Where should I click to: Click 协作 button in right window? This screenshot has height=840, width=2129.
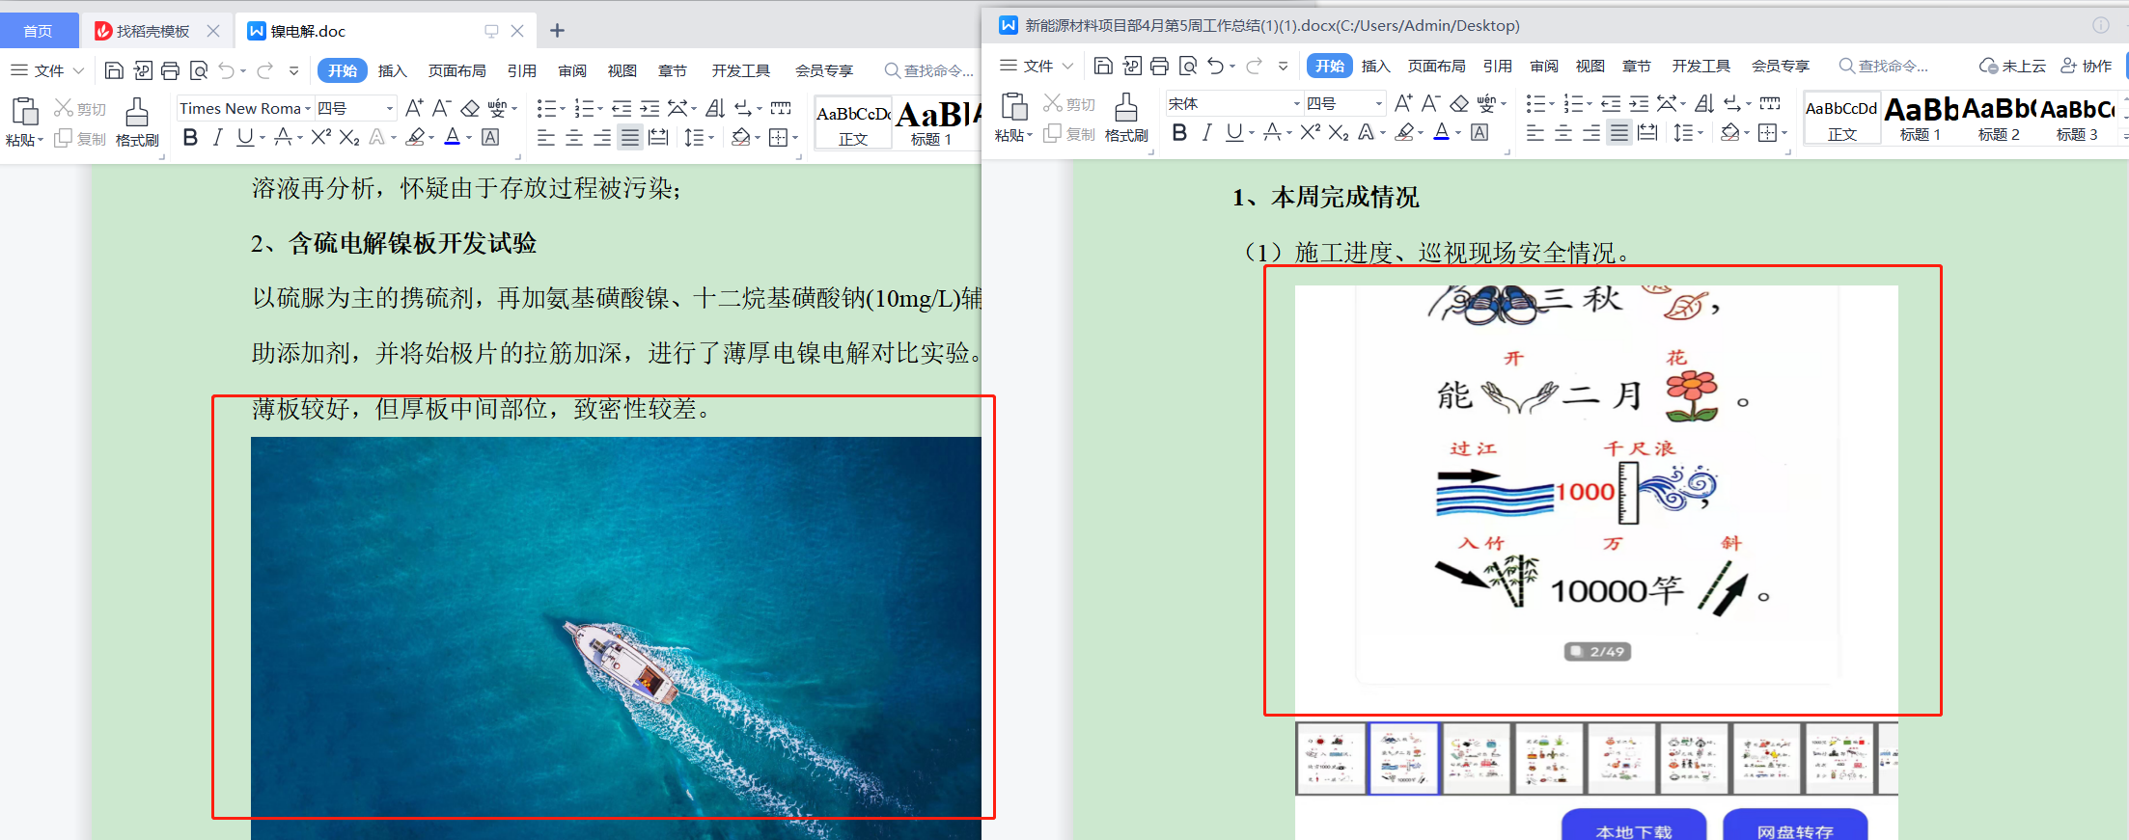pos(2088,66)
